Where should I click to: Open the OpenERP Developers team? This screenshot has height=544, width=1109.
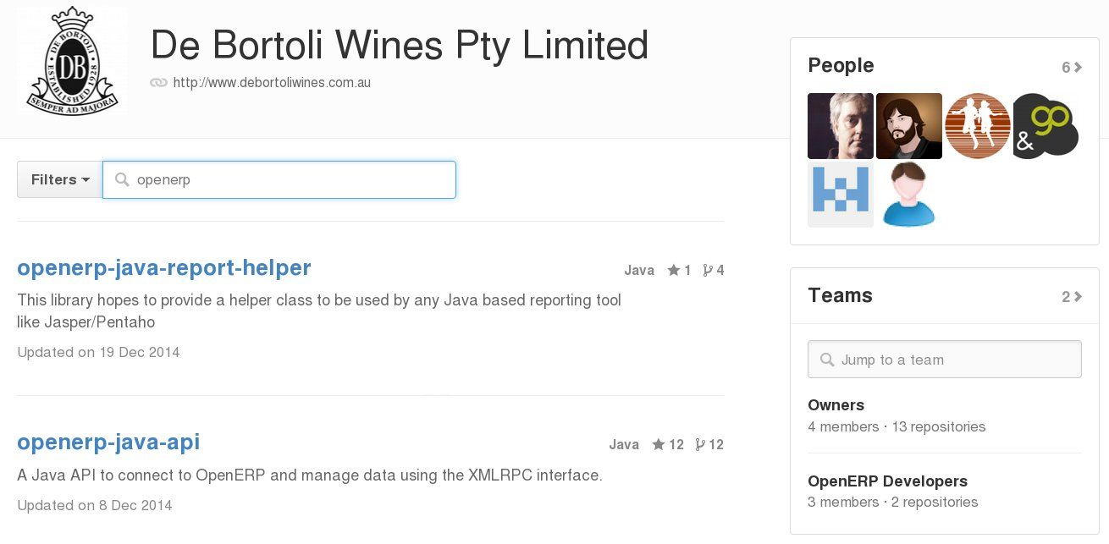click(887, 481)
